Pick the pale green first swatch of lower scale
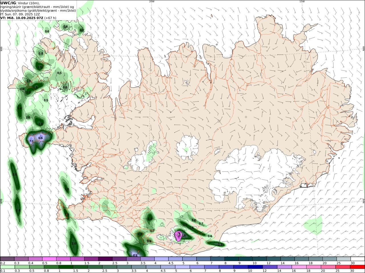This screenshot has width=365, height=273. point(8,267)
